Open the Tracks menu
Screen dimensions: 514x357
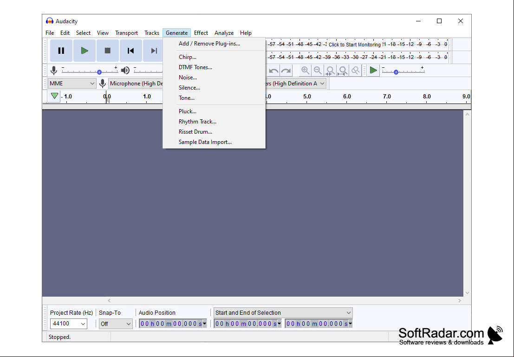152,33
